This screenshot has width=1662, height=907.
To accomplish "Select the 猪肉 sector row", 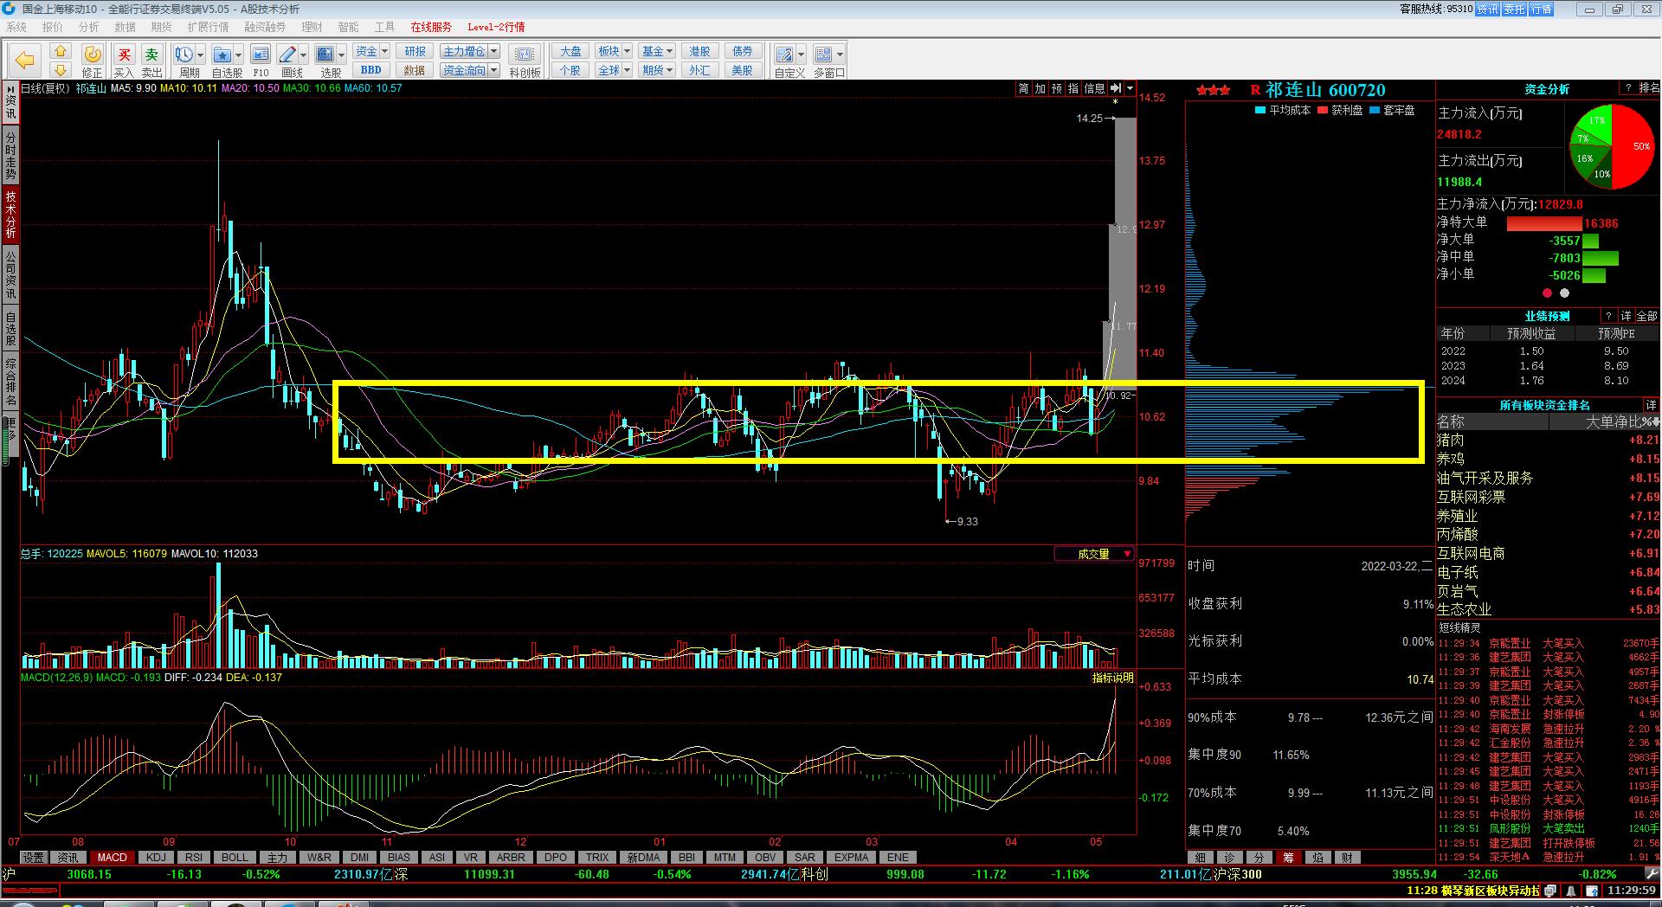I will 1548,441.
